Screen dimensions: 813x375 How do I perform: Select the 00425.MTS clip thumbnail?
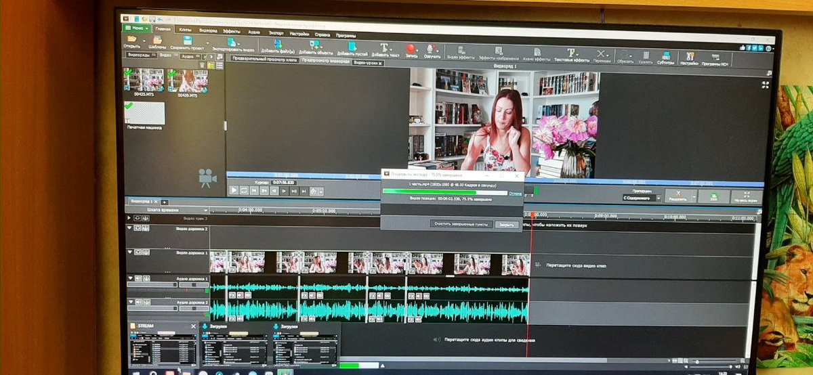pos(143,80)
